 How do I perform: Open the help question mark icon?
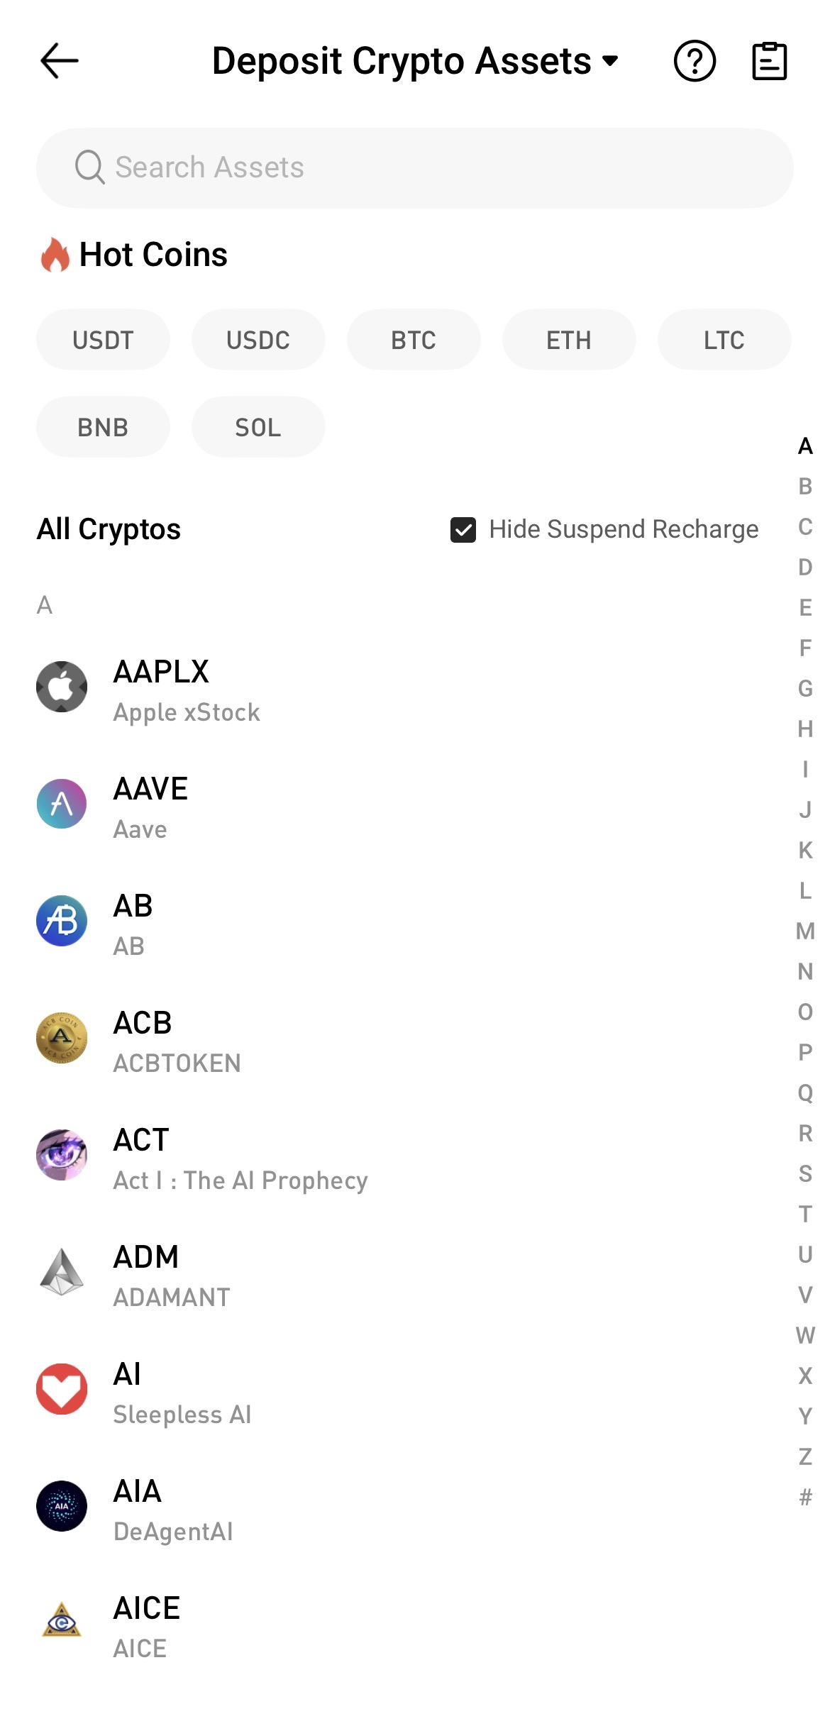pos(695,61)
